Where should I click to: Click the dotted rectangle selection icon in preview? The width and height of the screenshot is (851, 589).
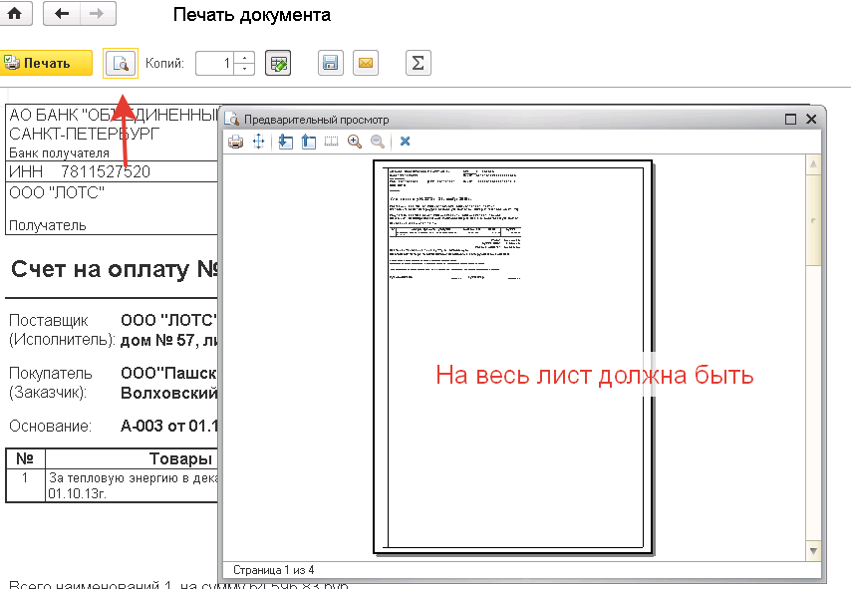tap(332, 142)
